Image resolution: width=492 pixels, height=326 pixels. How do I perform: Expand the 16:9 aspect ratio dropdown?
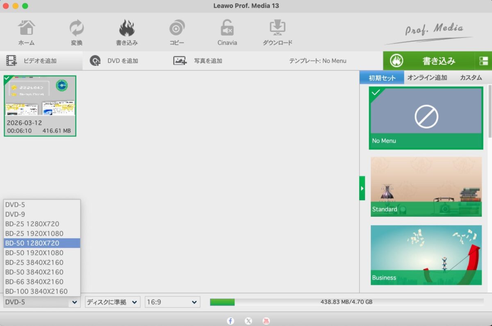click(172, 302)
